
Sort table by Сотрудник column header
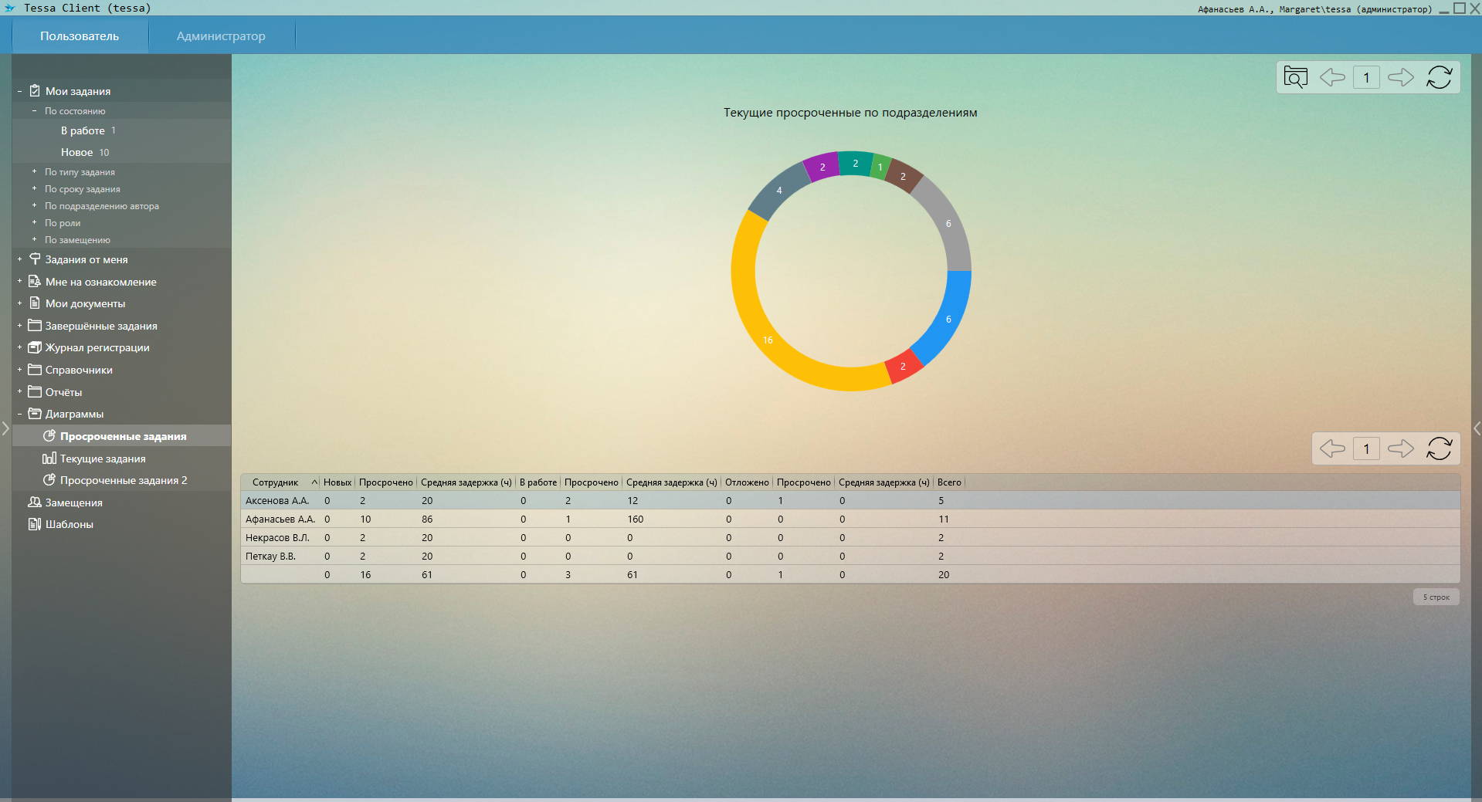pyautogui.click(x=276, y=482)
